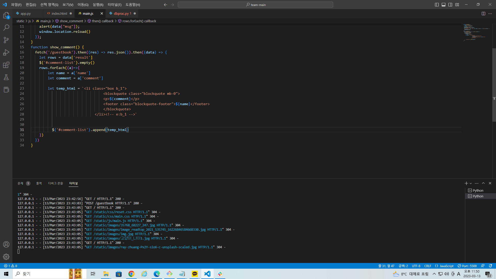Image resolution: width=496 pixels, height=279 pixels.
Task: Click the static breadcrumb segment
Action: (x=20, y=21)
